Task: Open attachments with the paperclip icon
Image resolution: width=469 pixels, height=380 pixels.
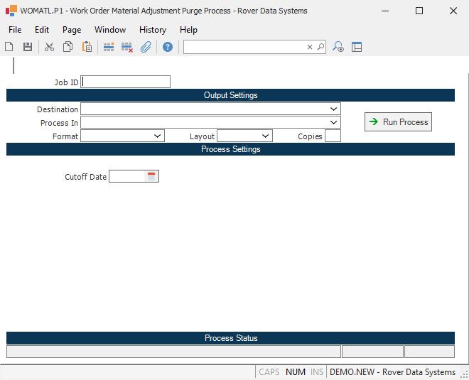Action: point(146,47)
